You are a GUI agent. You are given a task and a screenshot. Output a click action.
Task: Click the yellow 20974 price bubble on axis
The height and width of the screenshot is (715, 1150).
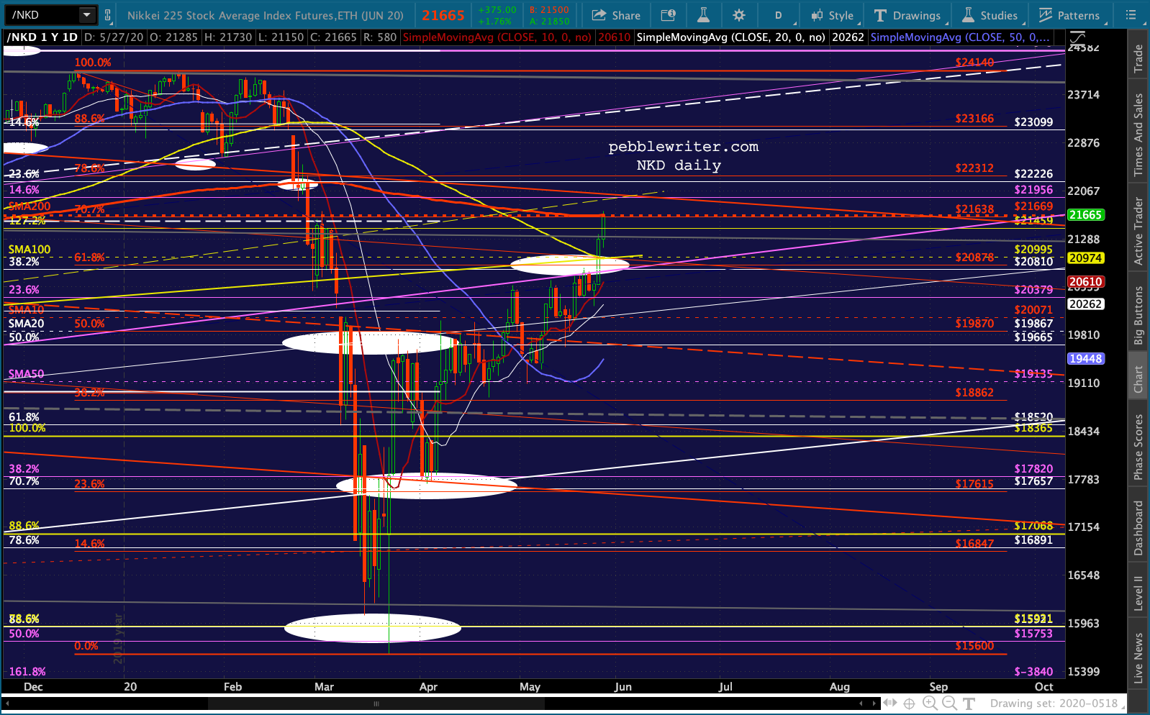pos(1085,258)
